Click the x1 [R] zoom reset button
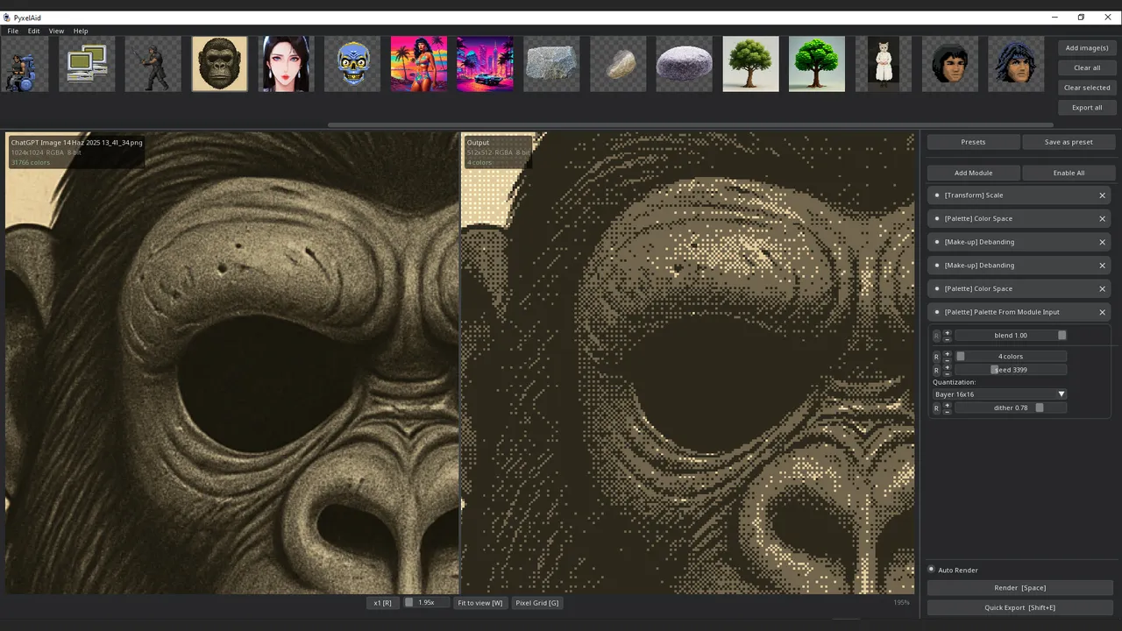Image resolution: width=1122 pixels, height=631 pixels. [x=382, y=603]
